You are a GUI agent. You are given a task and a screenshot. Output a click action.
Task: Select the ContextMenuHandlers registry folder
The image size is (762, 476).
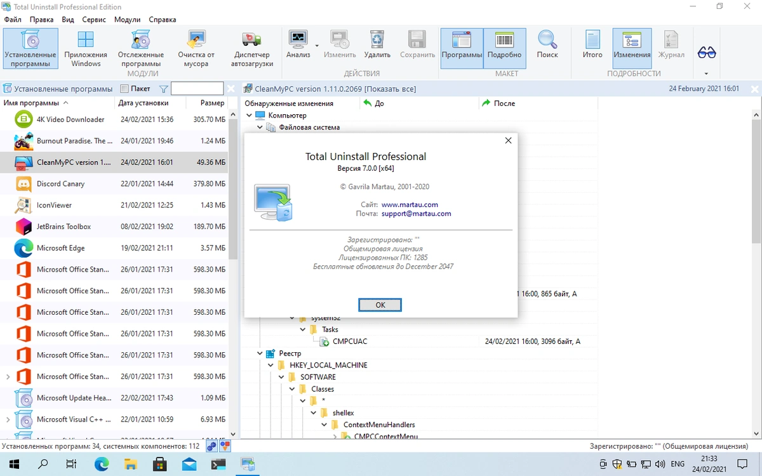(x=379, y=425)
